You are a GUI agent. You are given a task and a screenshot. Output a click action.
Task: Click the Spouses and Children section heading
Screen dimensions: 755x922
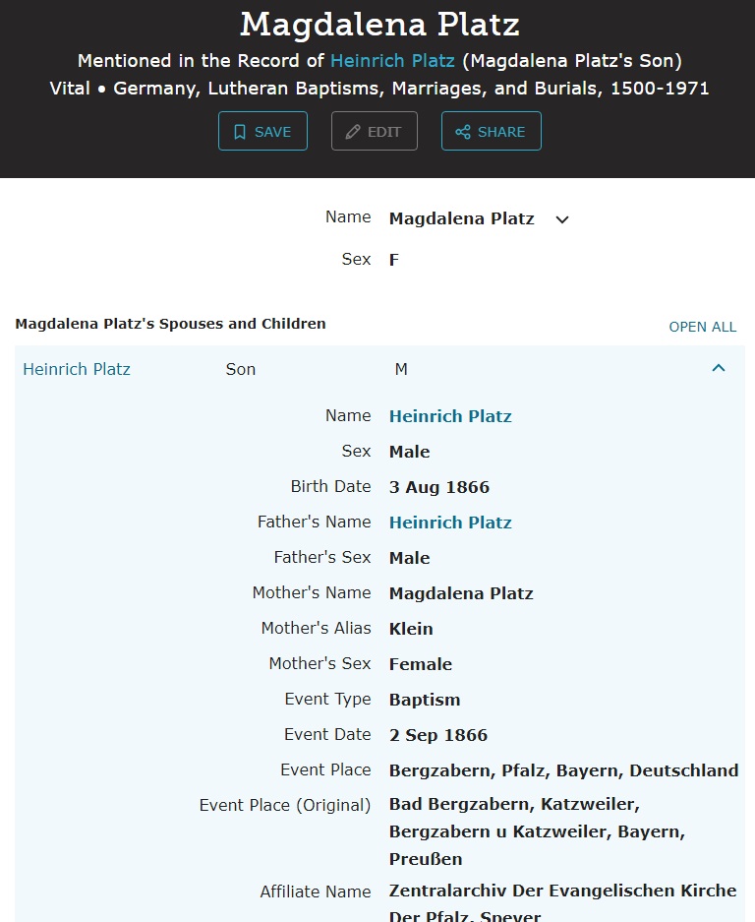pyautogui.click(x=171, y=324)
